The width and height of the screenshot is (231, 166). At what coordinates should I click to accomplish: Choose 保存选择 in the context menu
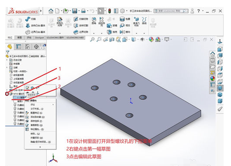click(x=40, y=121)
